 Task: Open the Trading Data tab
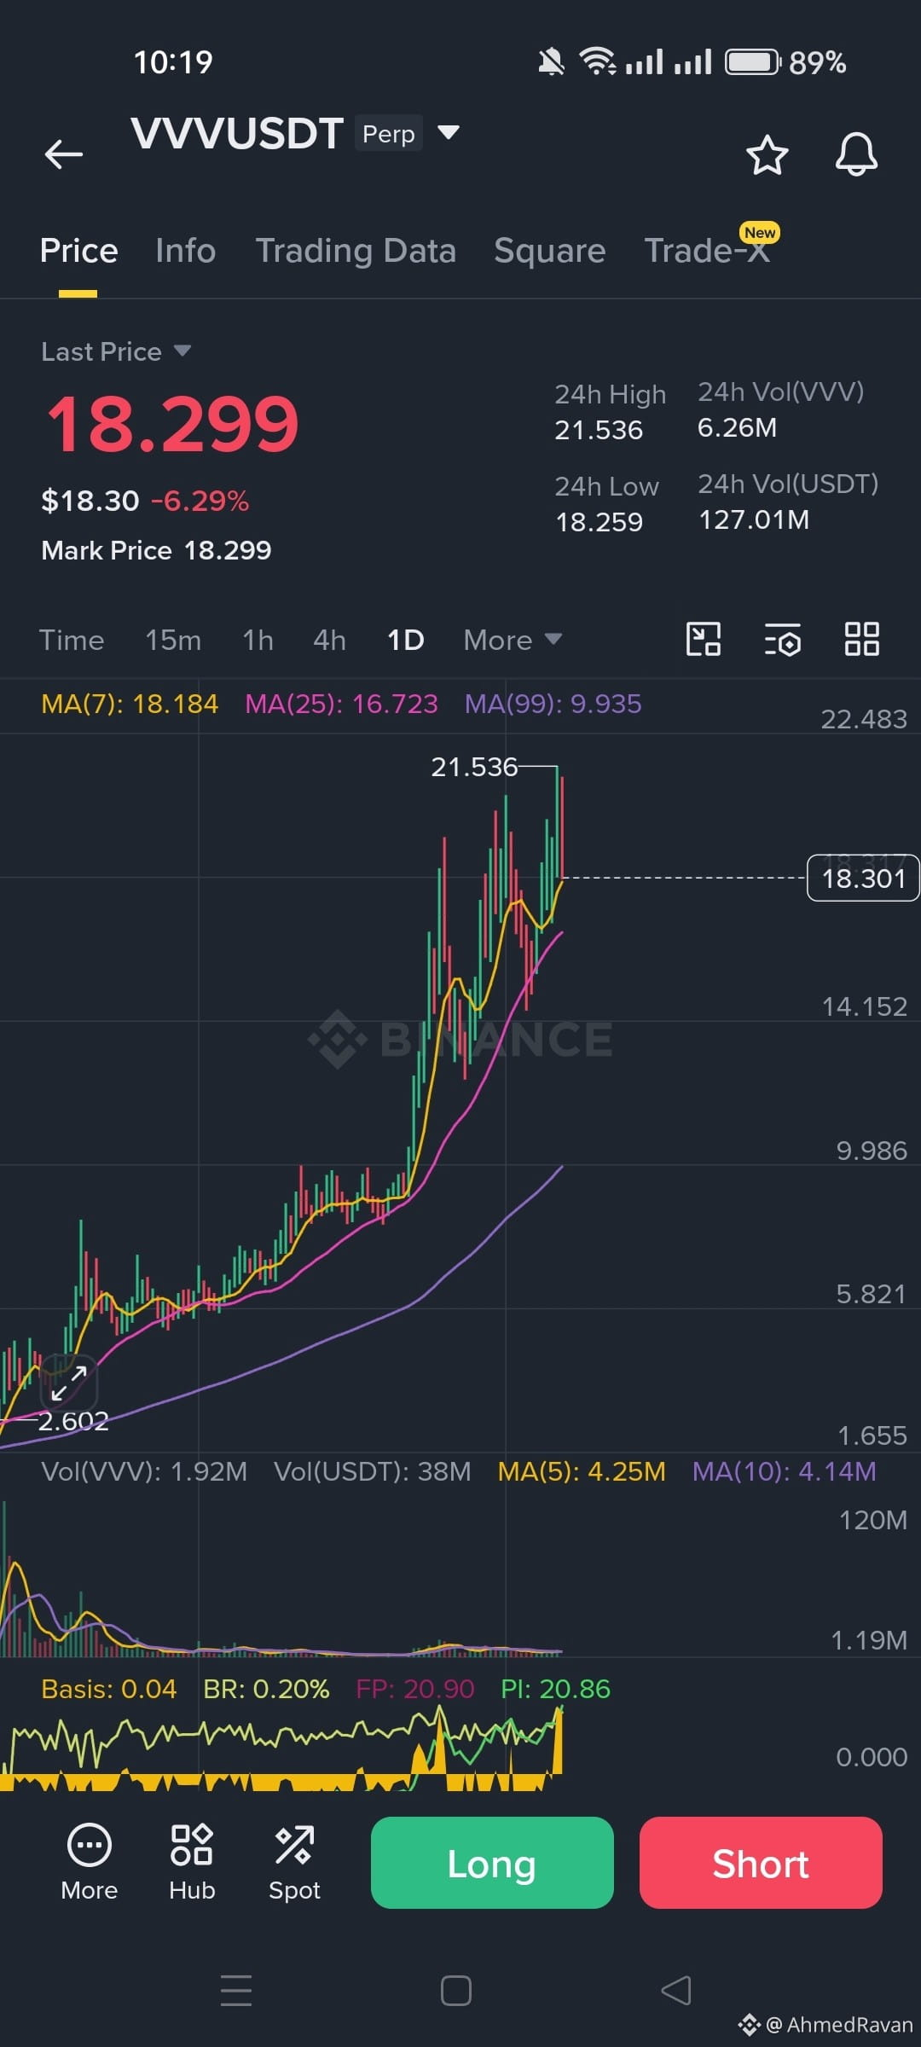(356, 251)
